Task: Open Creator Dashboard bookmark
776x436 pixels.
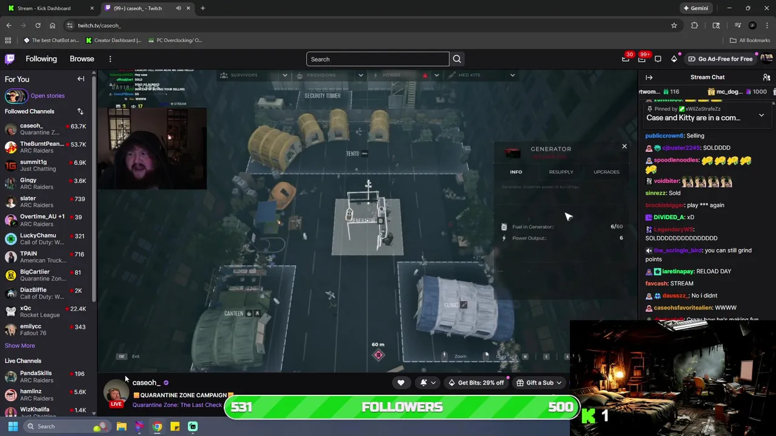Action: coord(113,40)
